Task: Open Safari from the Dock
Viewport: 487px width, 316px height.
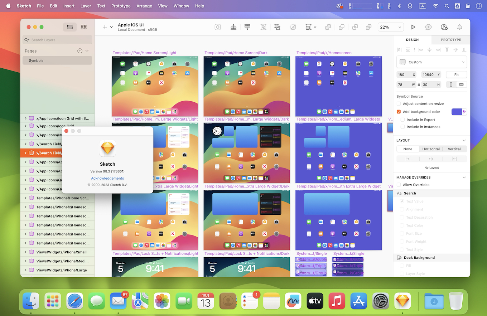Action: pyautogui.click(x=74, y=301)
